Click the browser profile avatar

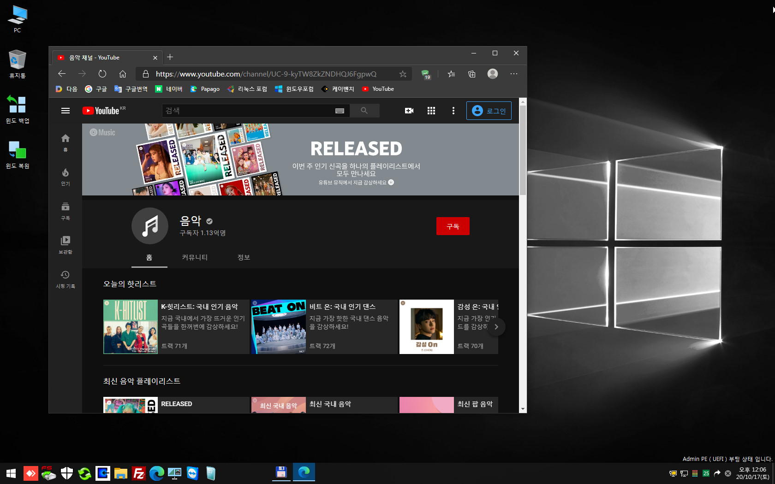[x=493, y=74]
